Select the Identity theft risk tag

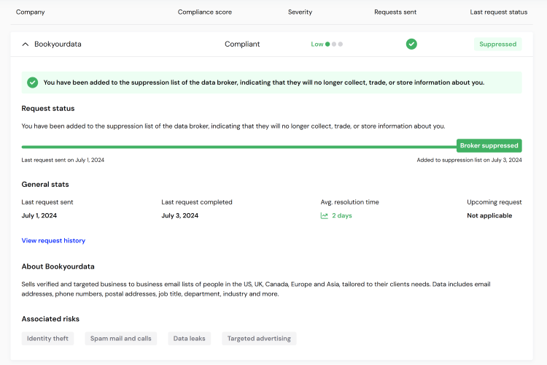click(x=48, y=339)
